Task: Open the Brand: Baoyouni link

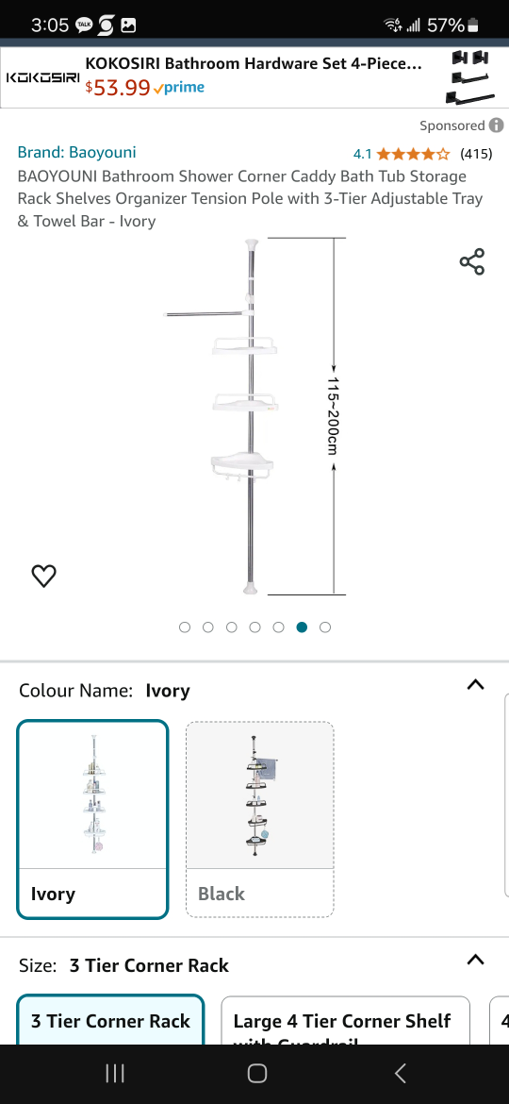Action: click(x=76, y=152)
